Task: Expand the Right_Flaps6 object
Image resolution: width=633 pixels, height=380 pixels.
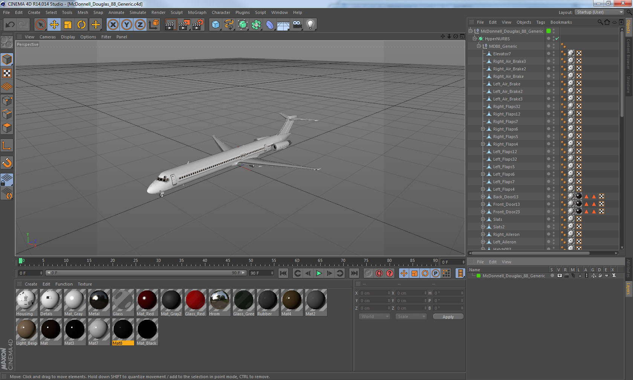Action: point(483,129)
